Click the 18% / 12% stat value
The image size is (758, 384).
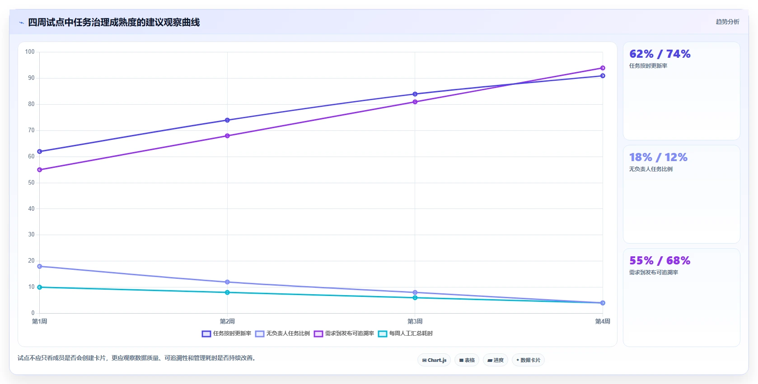[658, 157]
